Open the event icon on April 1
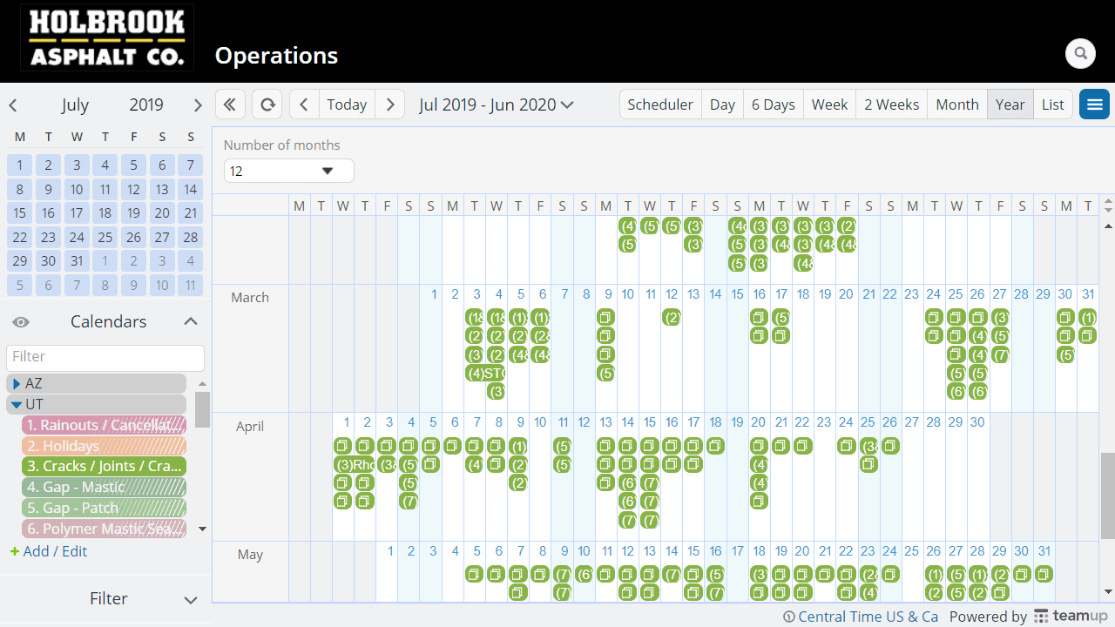Viewport: 1115px width, 627px height. pyautogui.click(x=342, y=445)
